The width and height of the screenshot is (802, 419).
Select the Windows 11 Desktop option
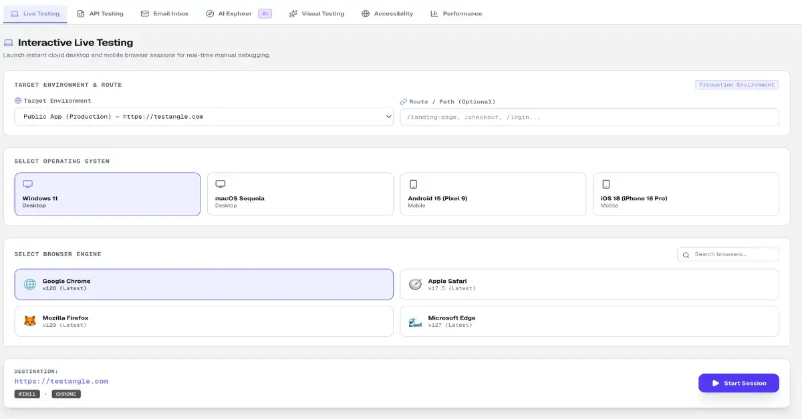click(x=108, y=194)
